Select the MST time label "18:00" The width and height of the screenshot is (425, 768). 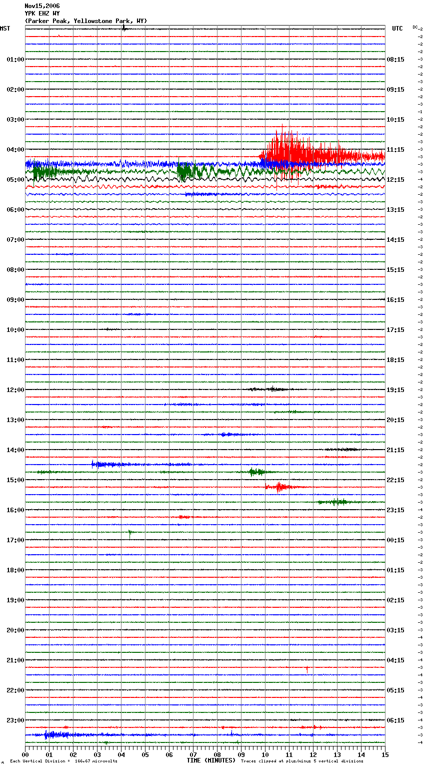coord(15,570)
